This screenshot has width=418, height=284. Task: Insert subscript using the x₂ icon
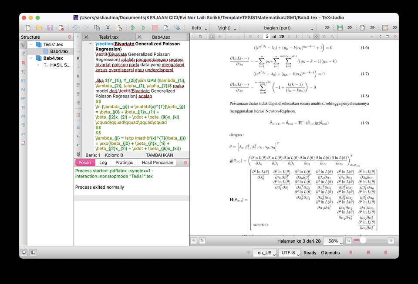78,136
